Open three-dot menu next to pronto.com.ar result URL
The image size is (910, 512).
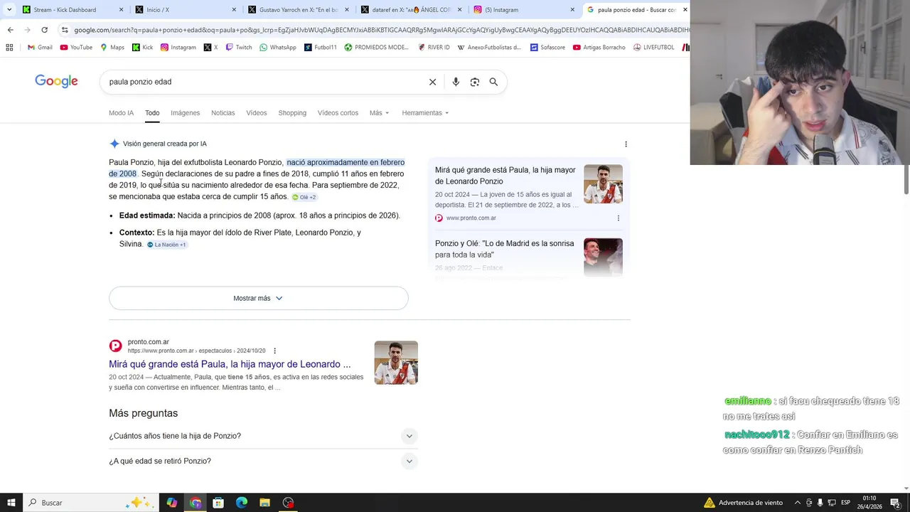pyautogui.click(x=274, y=351)
